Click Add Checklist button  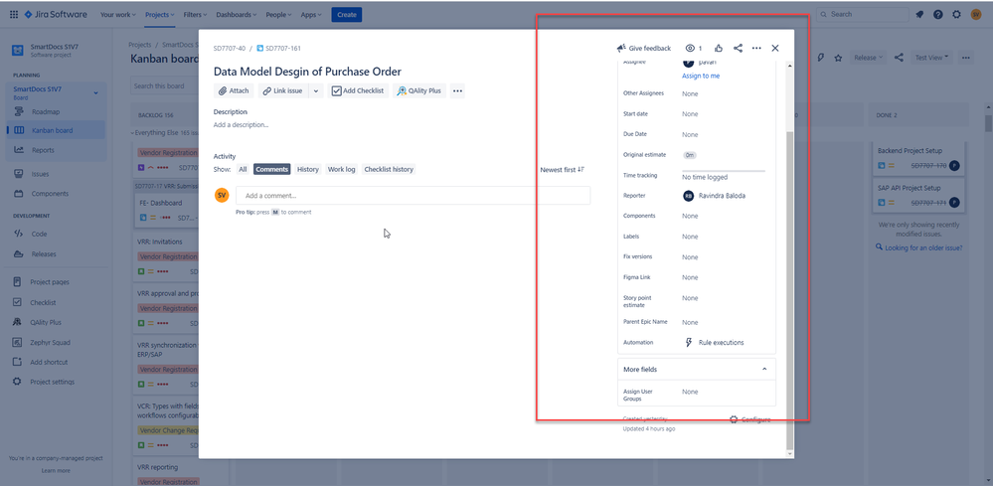359,91
